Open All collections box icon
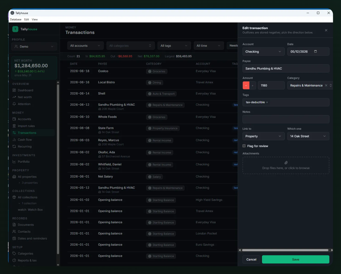 coord(14,197)
